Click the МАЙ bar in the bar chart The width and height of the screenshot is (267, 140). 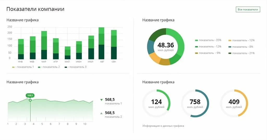68,53
